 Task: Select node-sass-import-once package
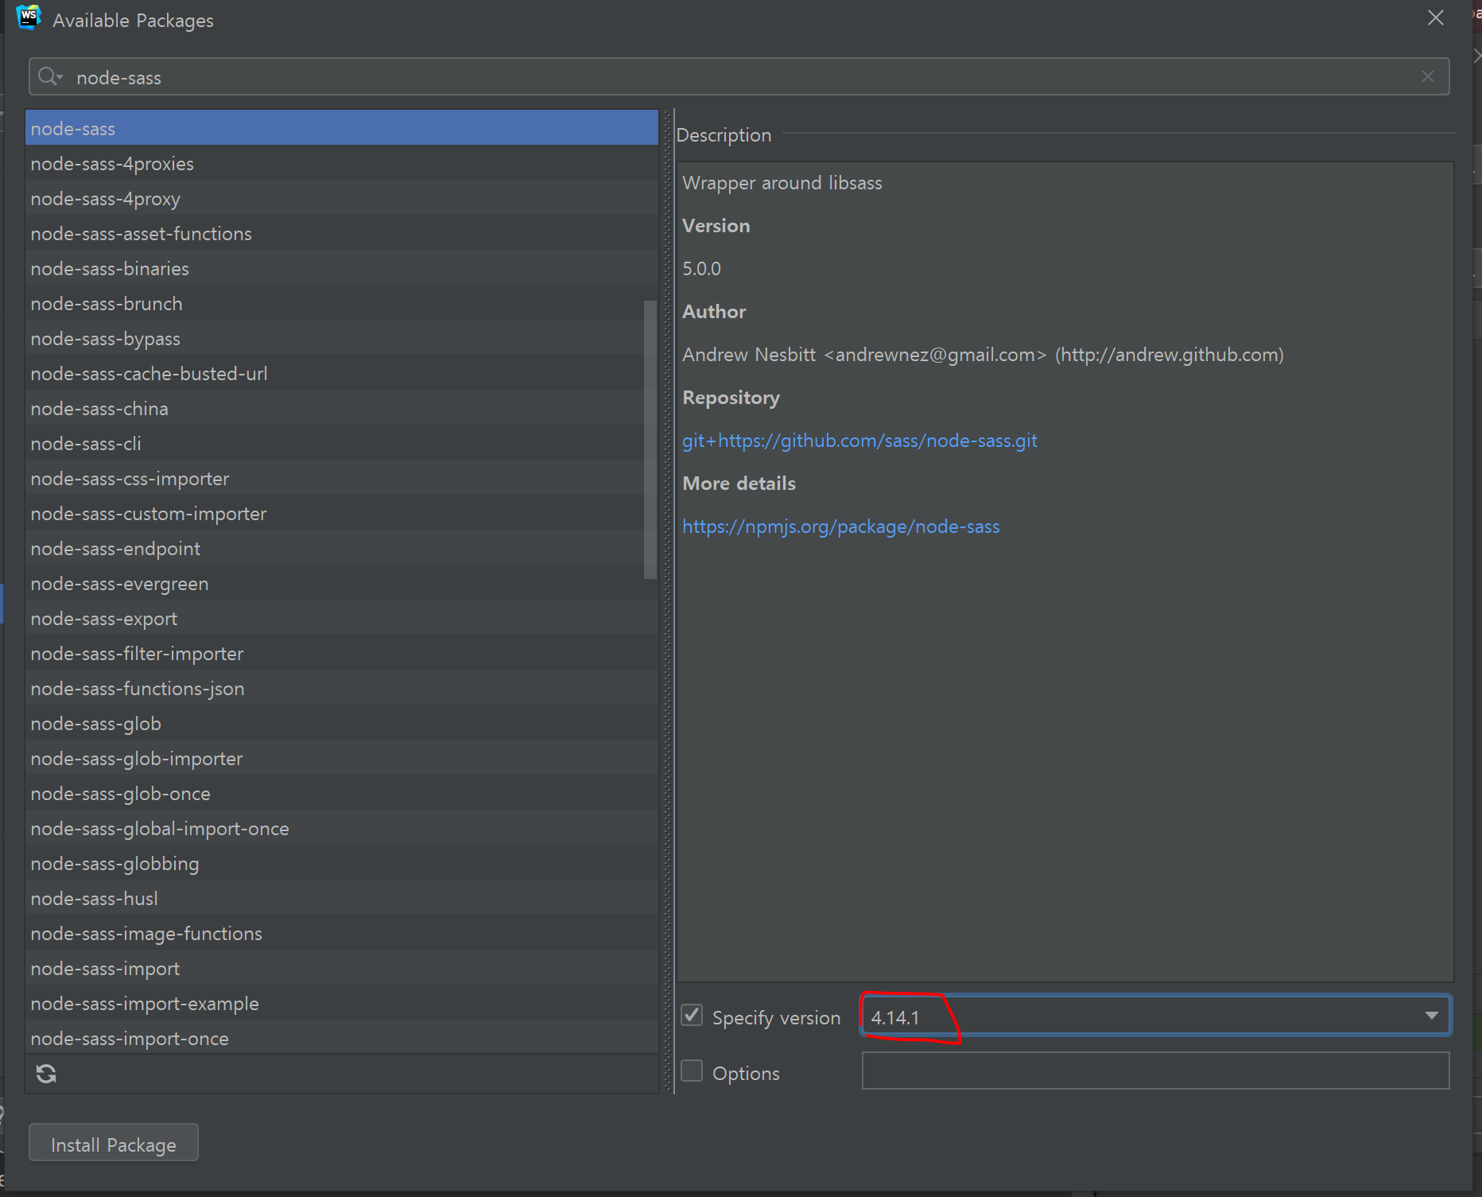pyautogui.click(x=342, y=1037)
